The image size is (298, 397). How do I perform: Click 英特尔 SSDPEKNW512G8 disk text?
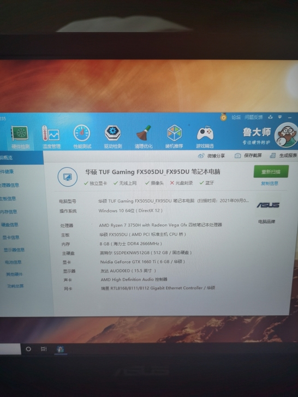click(x=146, y=252)
